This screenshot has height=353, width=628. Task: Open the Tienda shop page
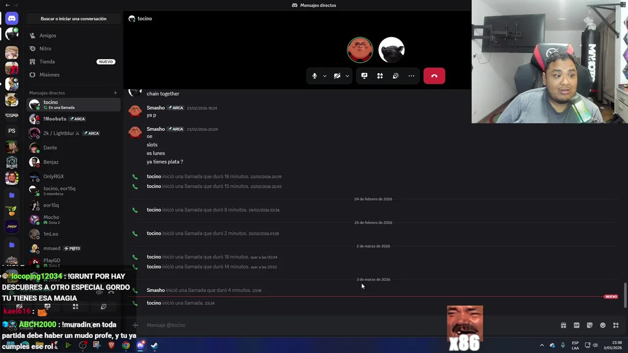click(x=74, y=62)
